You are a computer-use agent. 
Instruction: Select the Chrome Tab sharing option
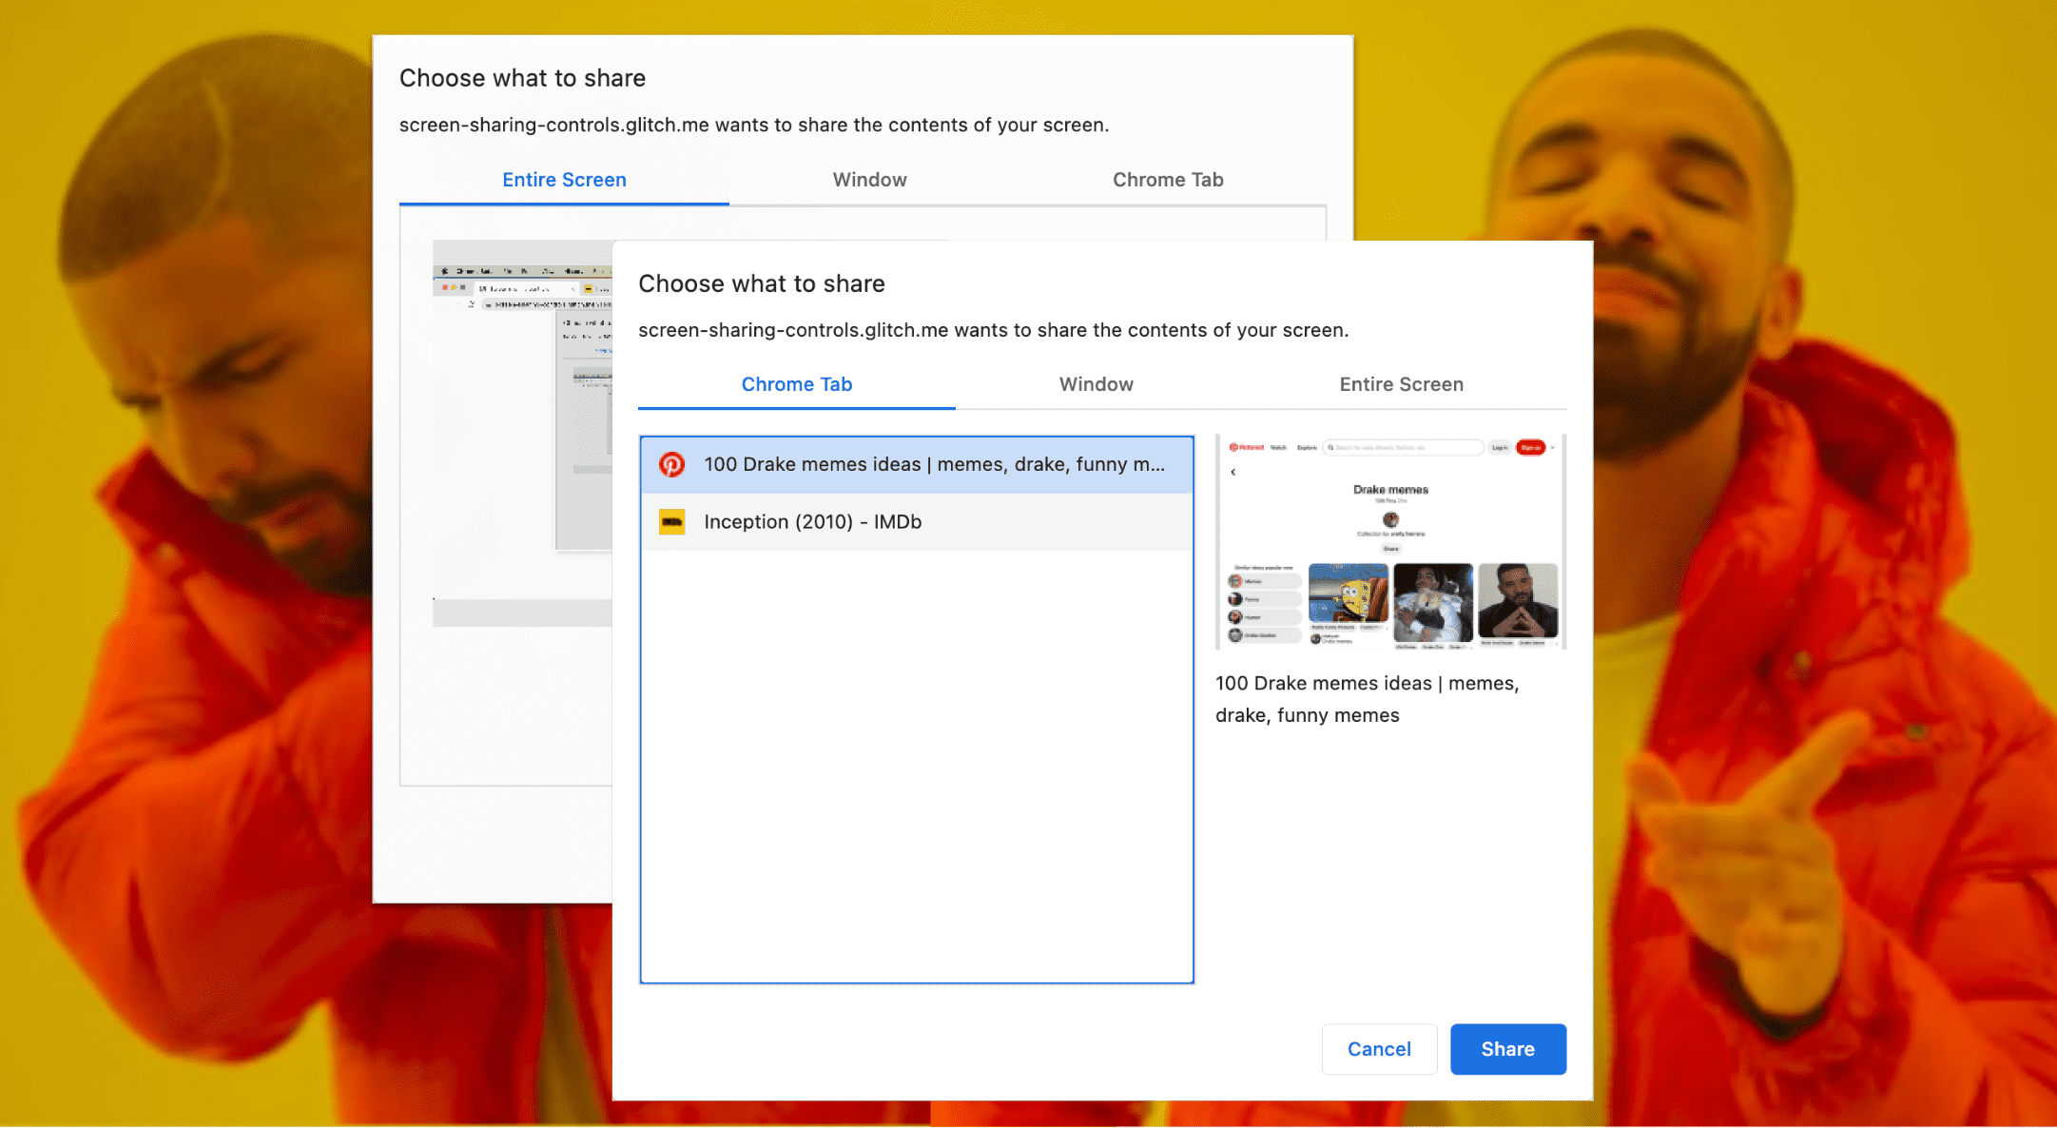point(796,385)
